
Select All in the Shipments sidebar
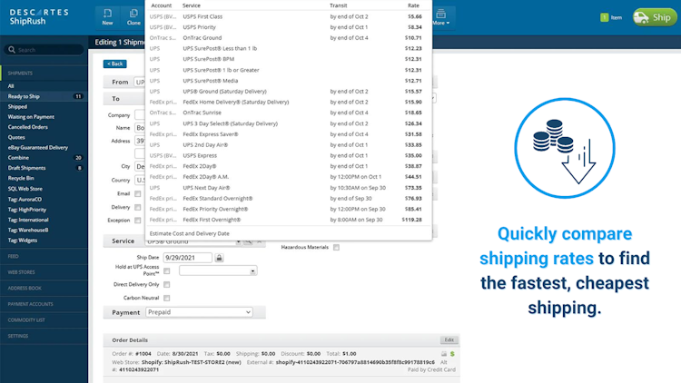(11, 86)
